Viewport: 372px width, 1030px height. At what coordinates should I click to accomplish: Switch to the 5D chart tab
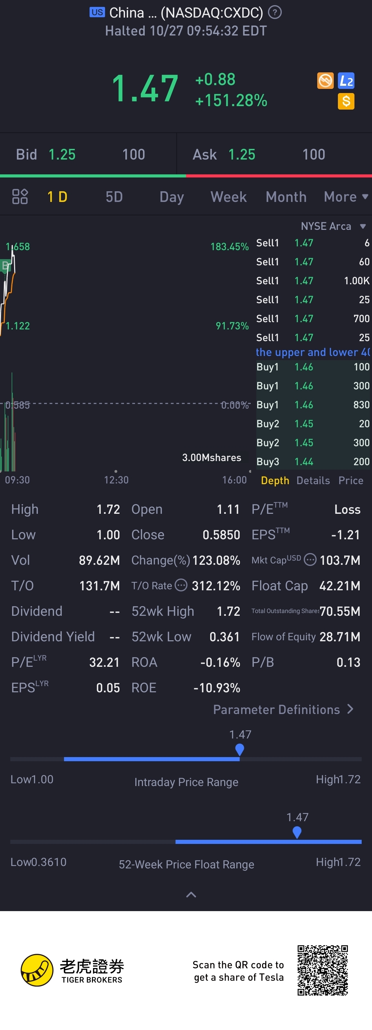coord(114,197)
